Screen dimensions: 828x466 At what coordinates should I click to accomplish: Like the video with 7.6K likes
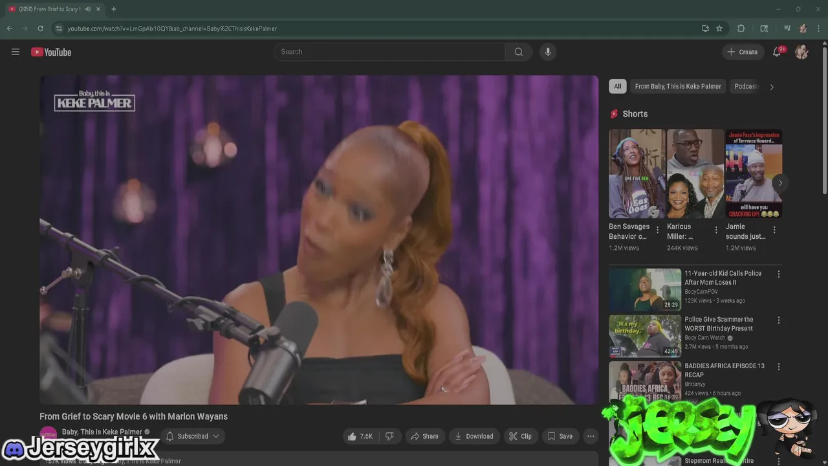pos(360,436)
